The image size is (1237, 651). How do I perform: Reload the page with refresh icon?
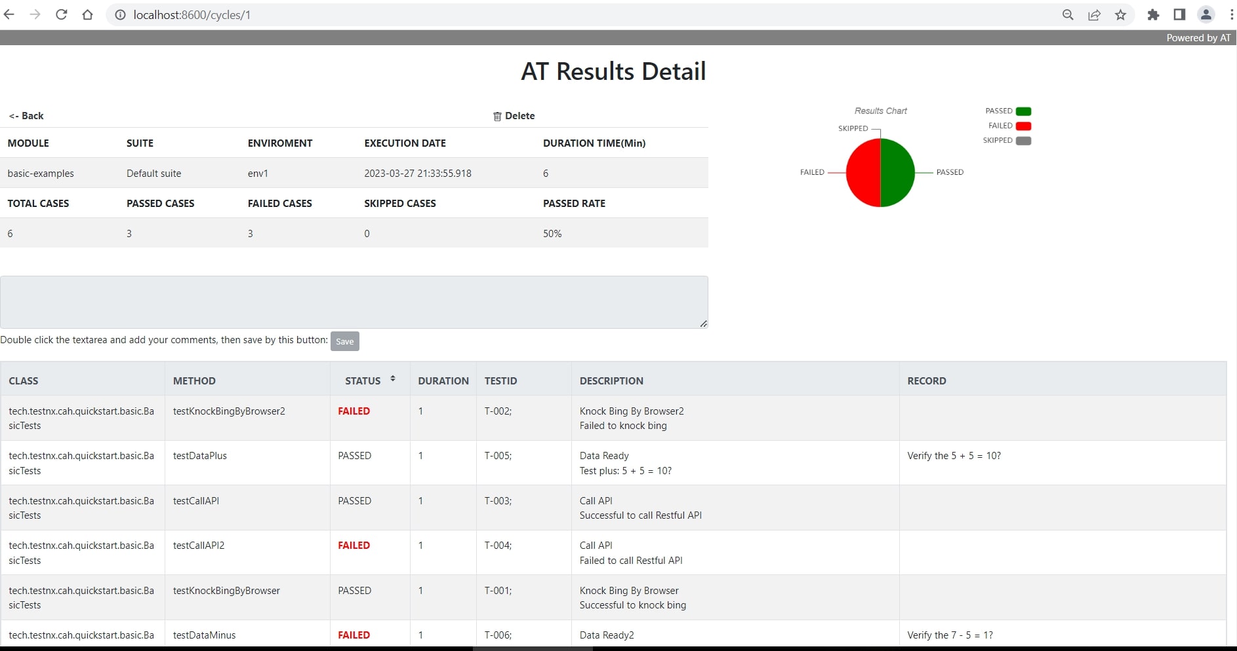pos(61,14)
